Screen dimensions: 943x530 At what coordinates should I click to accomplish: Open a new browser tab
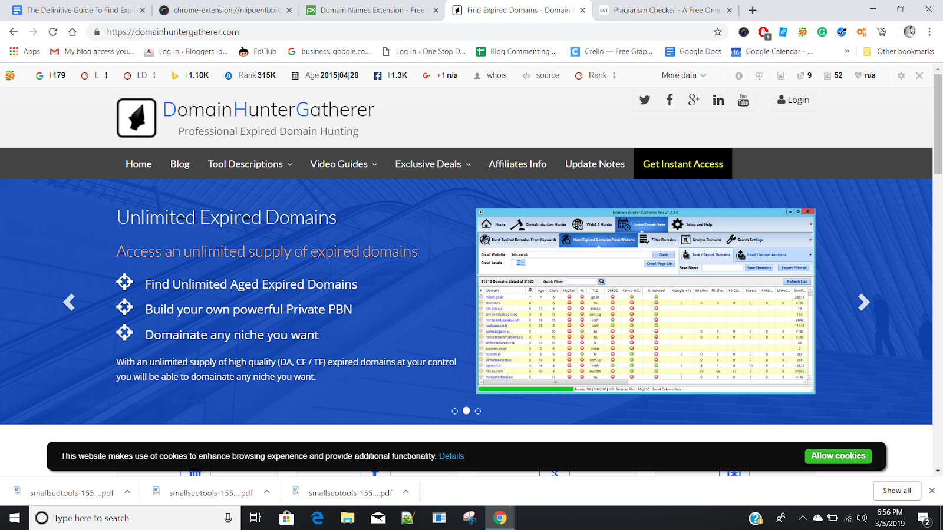point(753,10)
